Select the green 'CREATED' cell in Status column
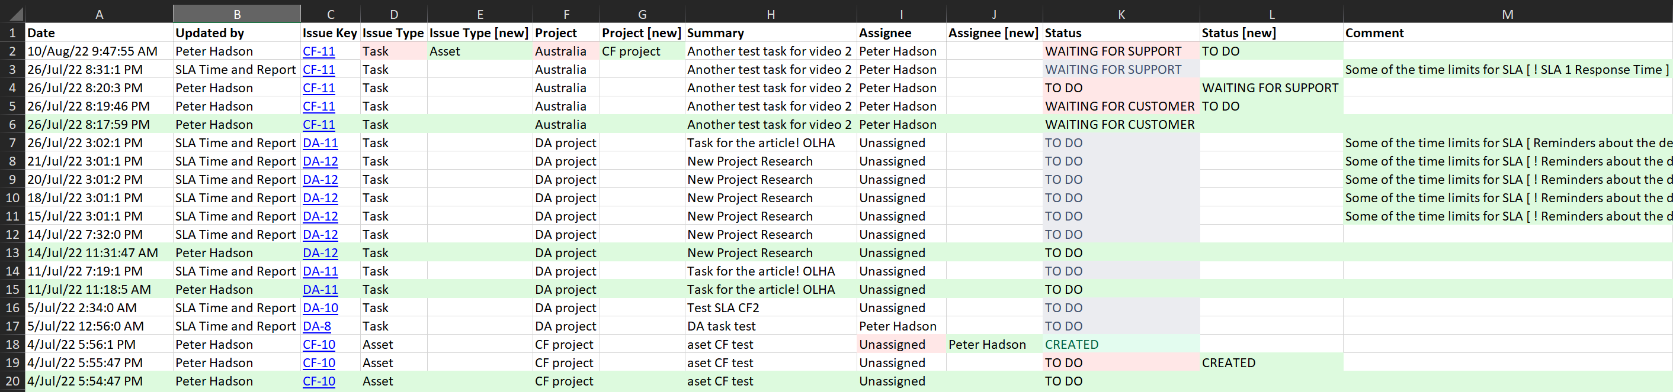Screen dimensions: 1673x392 tap(1072, 345)
